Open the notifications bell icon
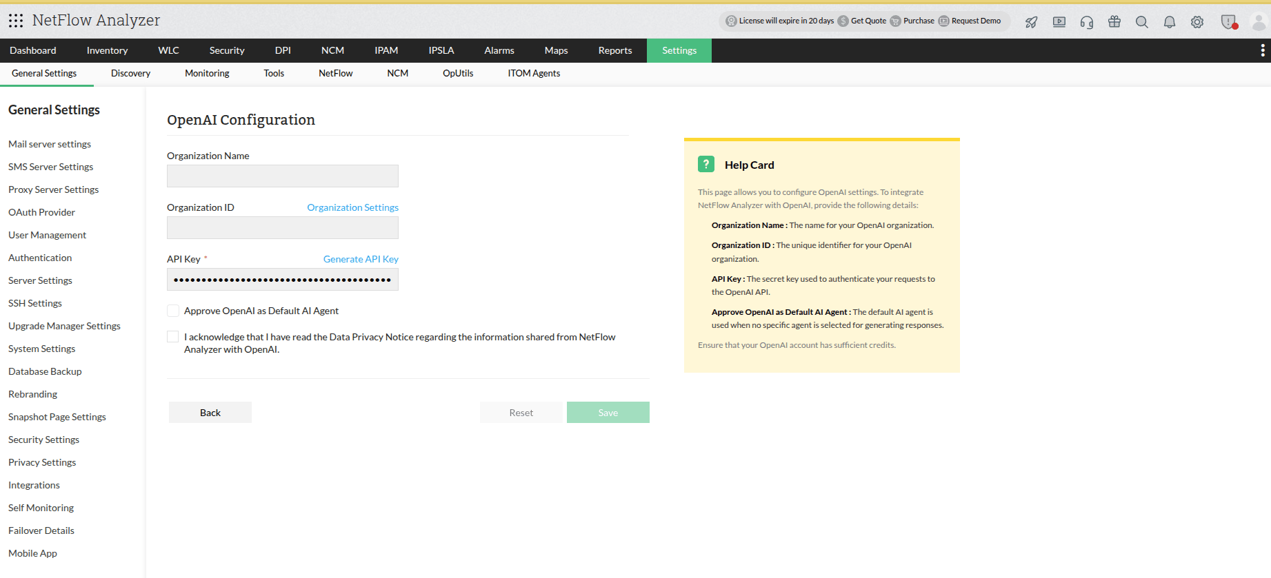1271x578 pixels. (x=1170, y=22)
